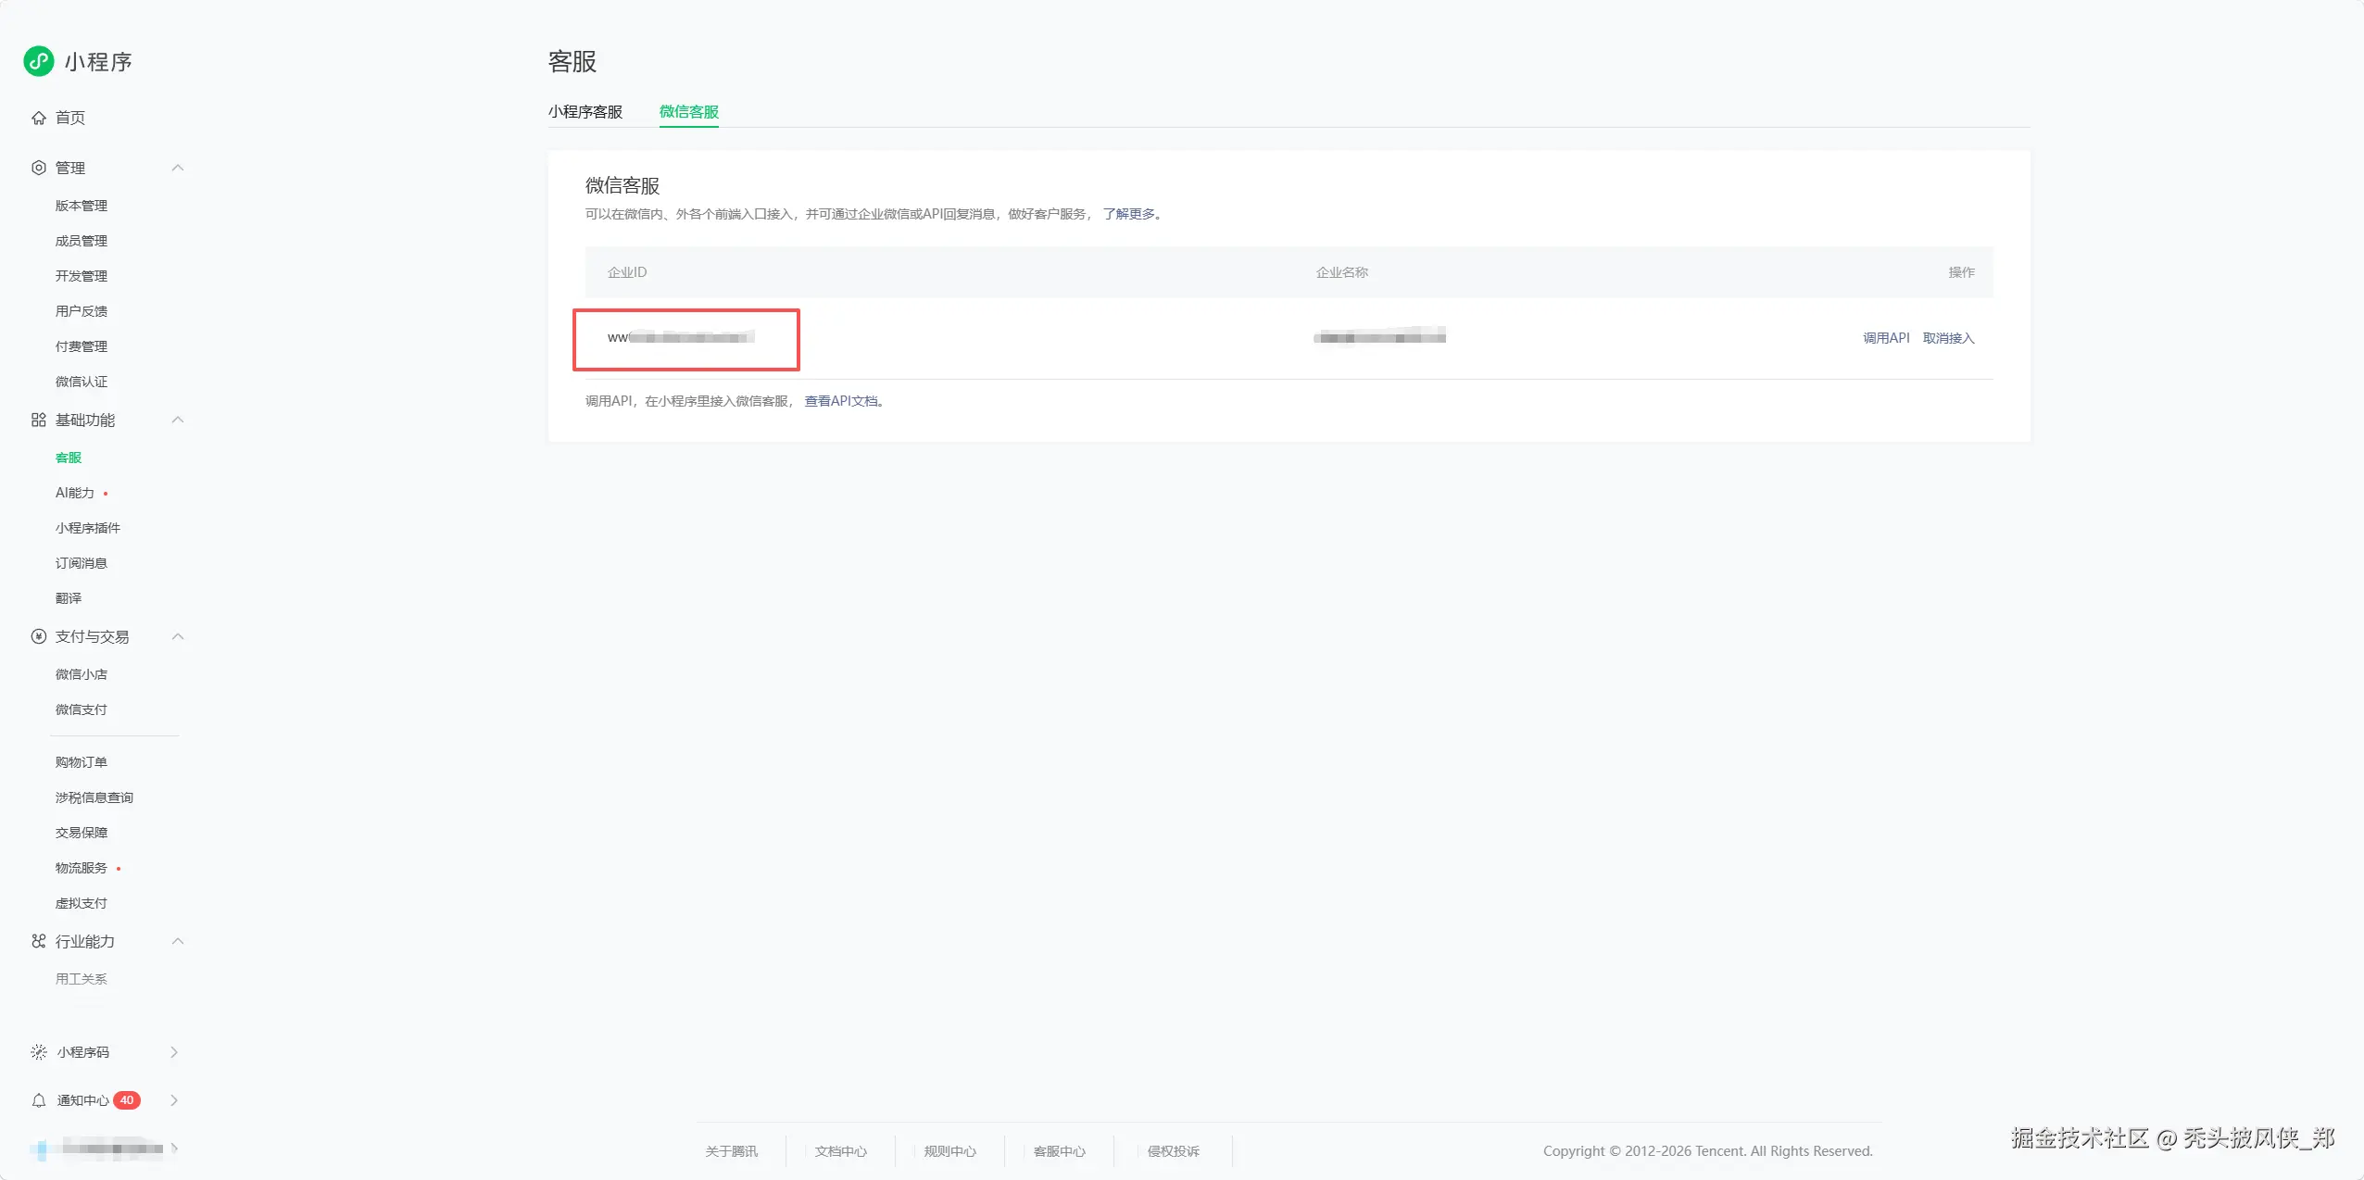Open 微信小店 menu item
The width and height of the screenshot is (2364, 1180).
[82, 674]
